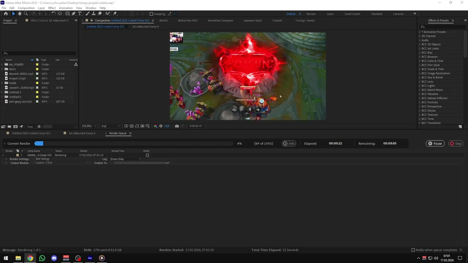This screenshot has width=468, height=263.
Task: Click the Info button
Action: [x=289, y=144]
